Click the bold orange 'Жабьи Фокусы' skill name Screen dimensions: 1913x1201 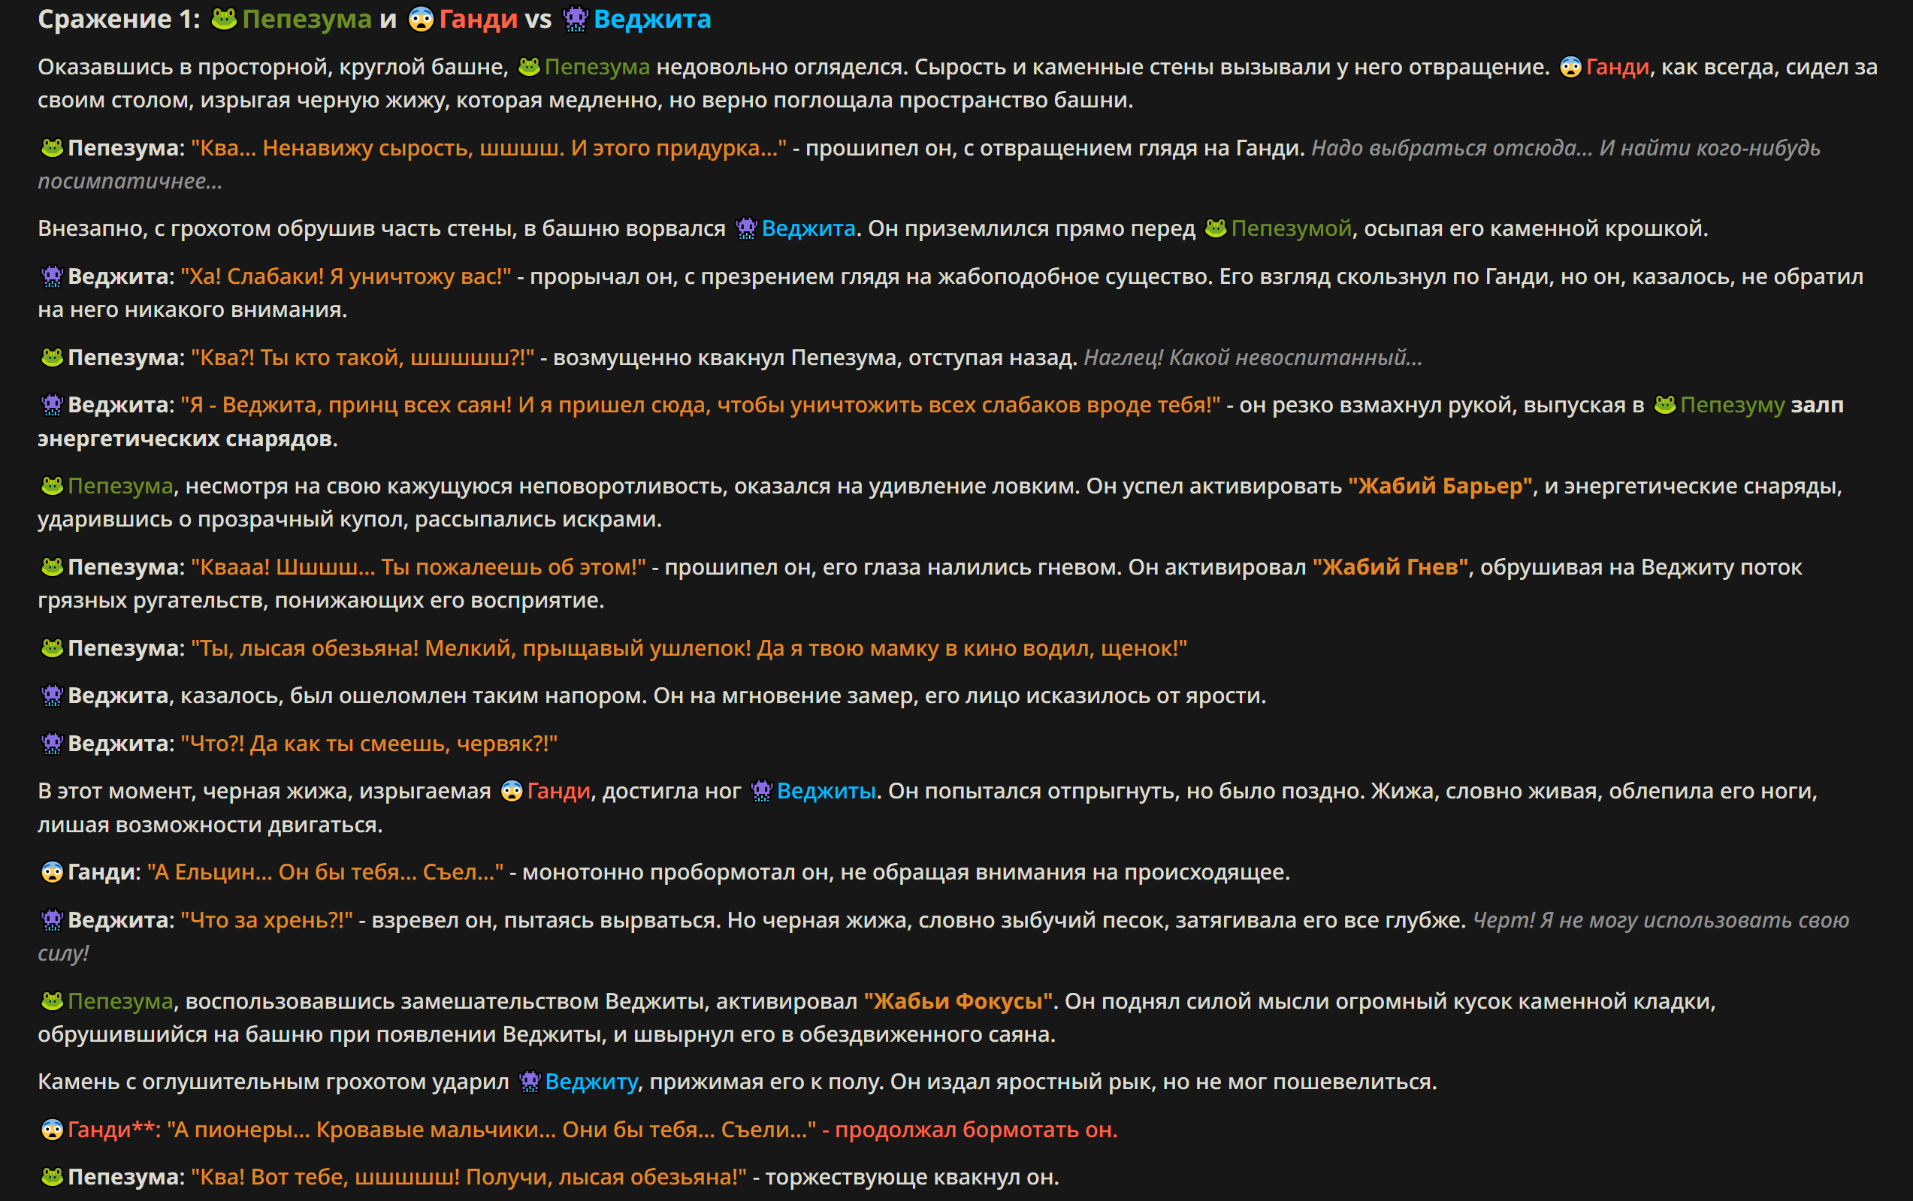pos(958,1000)
